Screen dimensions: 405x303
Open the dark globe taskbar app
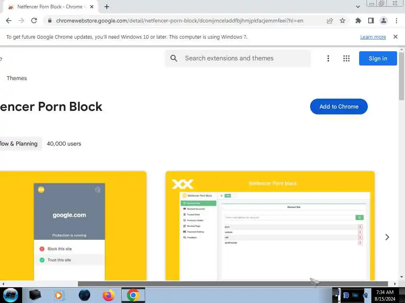[x=85, y=295]
